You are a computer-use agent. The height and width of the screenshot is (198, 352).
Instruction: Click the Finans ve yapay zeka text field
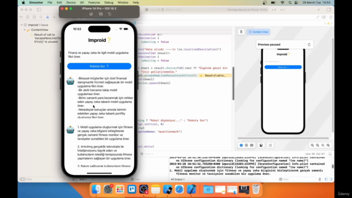point(99,55)
